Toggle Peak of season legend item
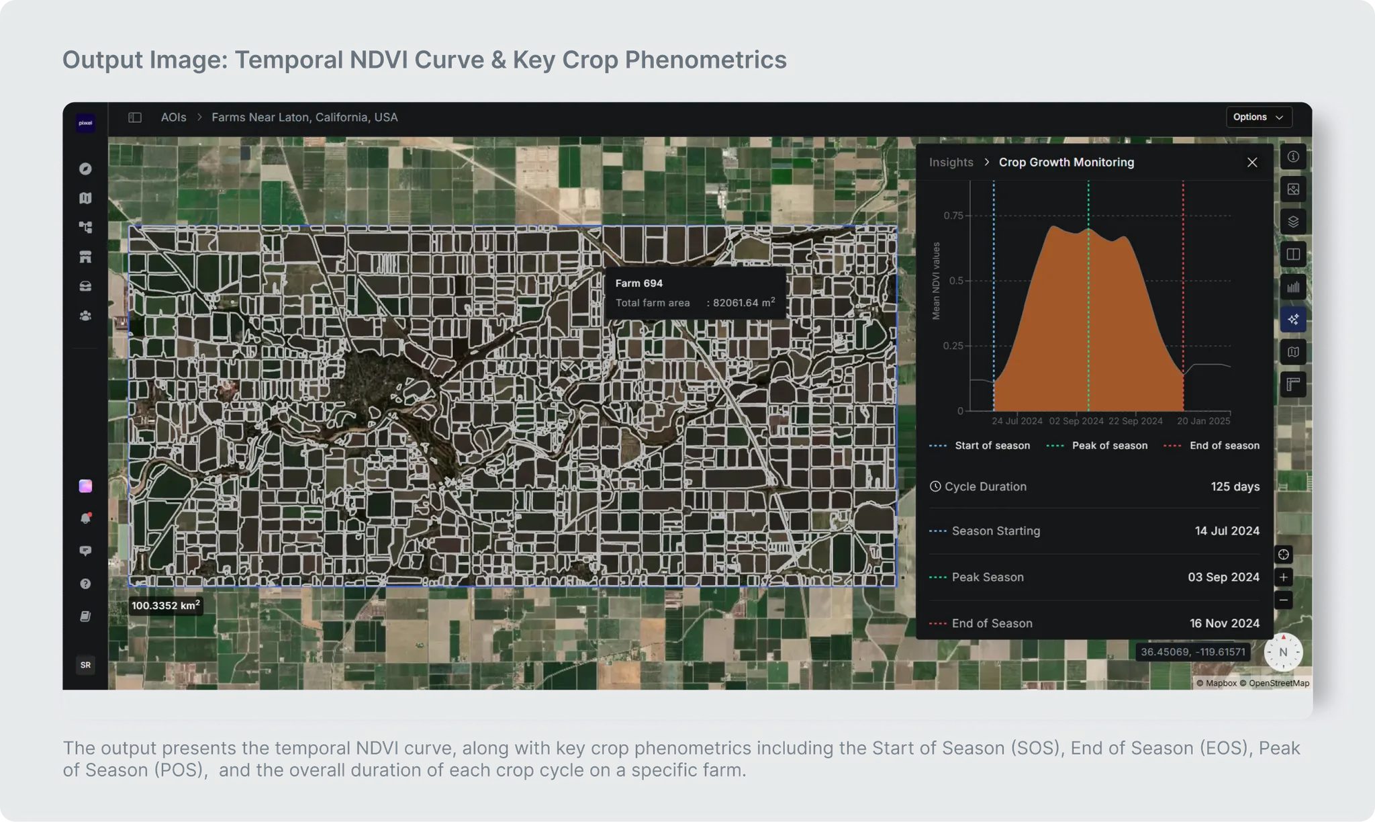The height and width of the screenshot is (822, 1375). pos(1097,446)
